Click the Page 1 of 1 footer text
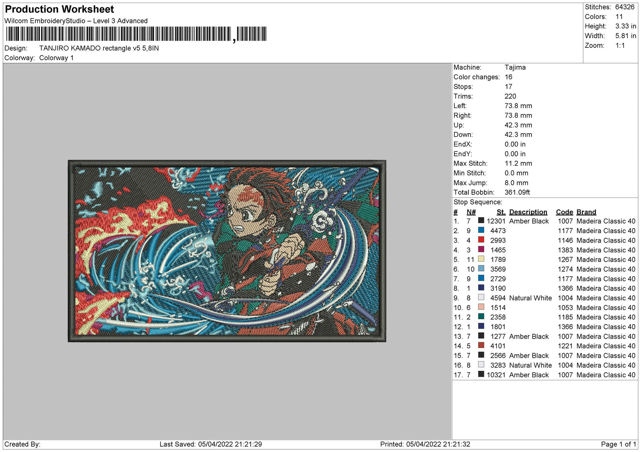641x452 pixels. pos(618,444)
